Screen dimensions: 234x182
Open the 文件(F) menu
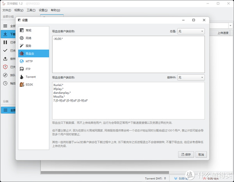click(7, 10)
